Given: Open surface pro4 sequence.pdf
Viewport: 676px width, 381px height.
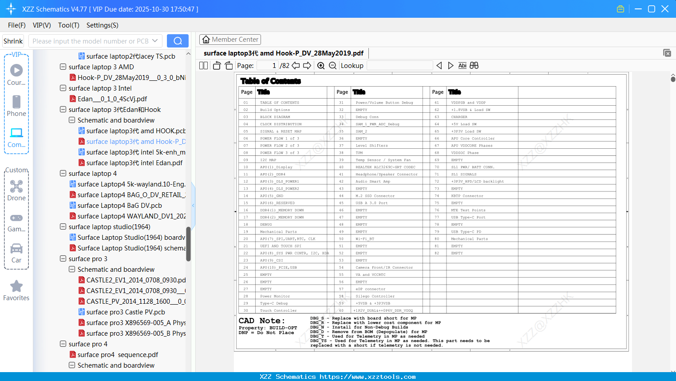Looking at the screenshot, I should pos(114,354).
